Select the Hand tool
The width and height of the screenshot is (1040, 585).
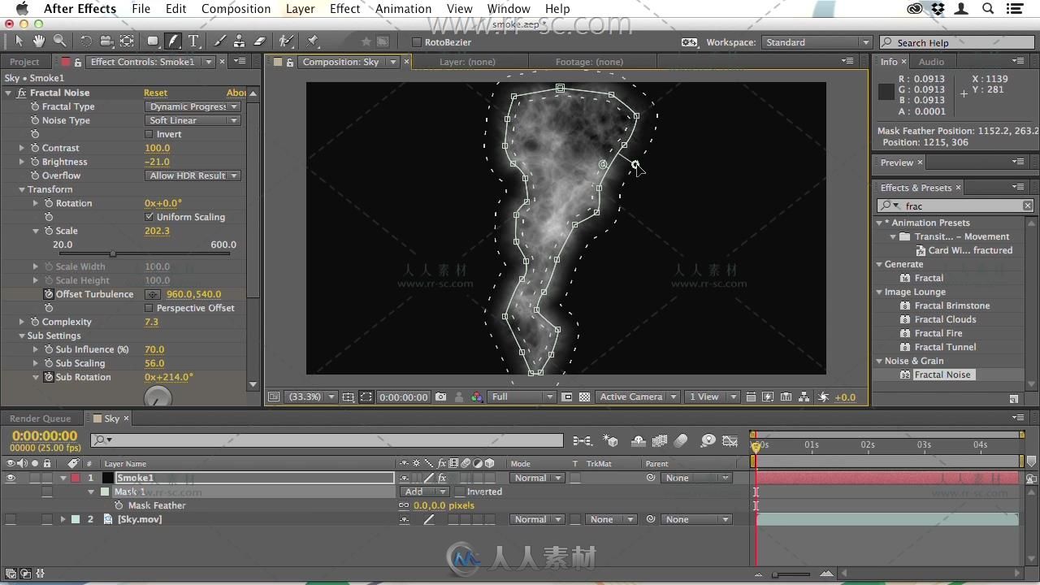pos(40,41)
